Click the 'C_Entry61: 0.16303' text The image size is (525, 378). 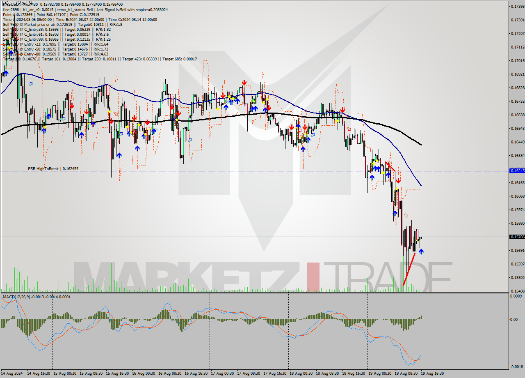tap(41, 34)
